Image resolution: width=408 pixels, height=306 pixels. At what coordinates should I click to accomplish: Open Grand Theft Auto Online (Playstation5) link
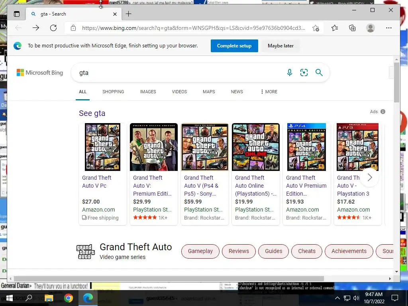(255, 186)
